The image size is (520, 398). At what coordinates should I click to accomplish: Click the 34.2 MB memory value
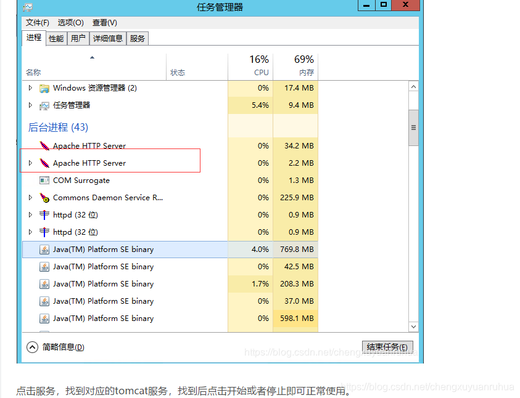pos(299,145)
